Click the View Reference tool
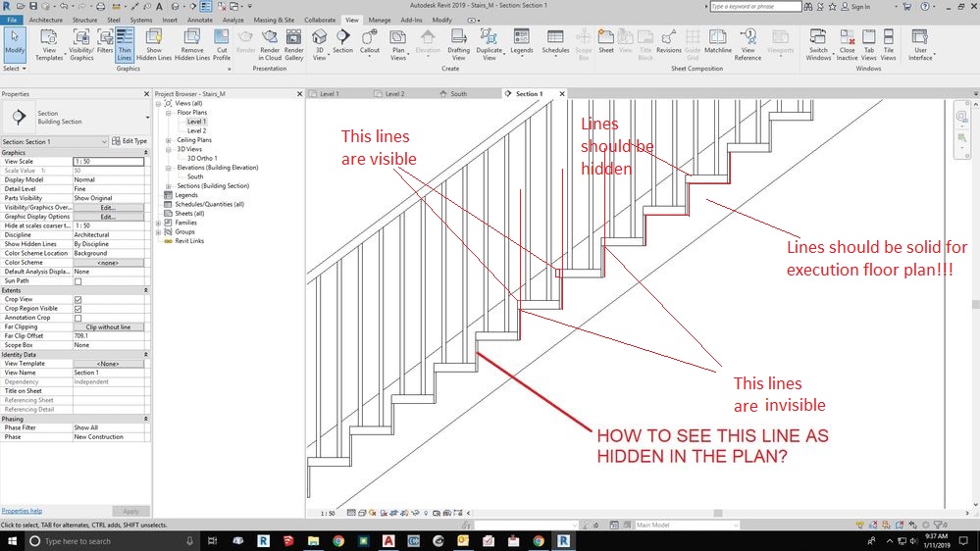This screenshot has height=551, width=980. 748,44
